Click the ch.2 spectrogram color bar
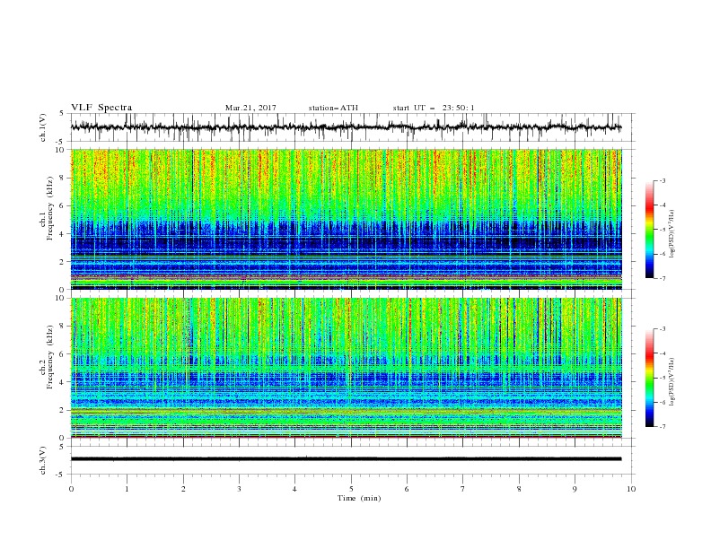 pos(649,378)
